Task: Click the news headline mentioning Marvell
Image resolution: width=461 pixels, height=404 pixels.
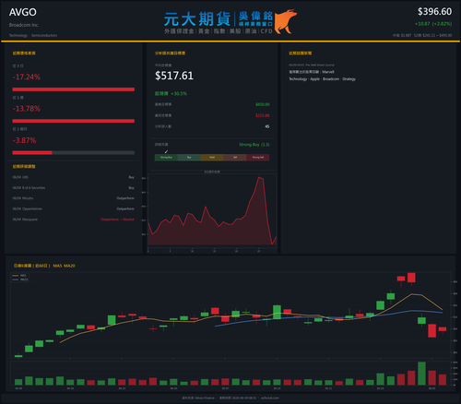Action: tap(312, 72)
